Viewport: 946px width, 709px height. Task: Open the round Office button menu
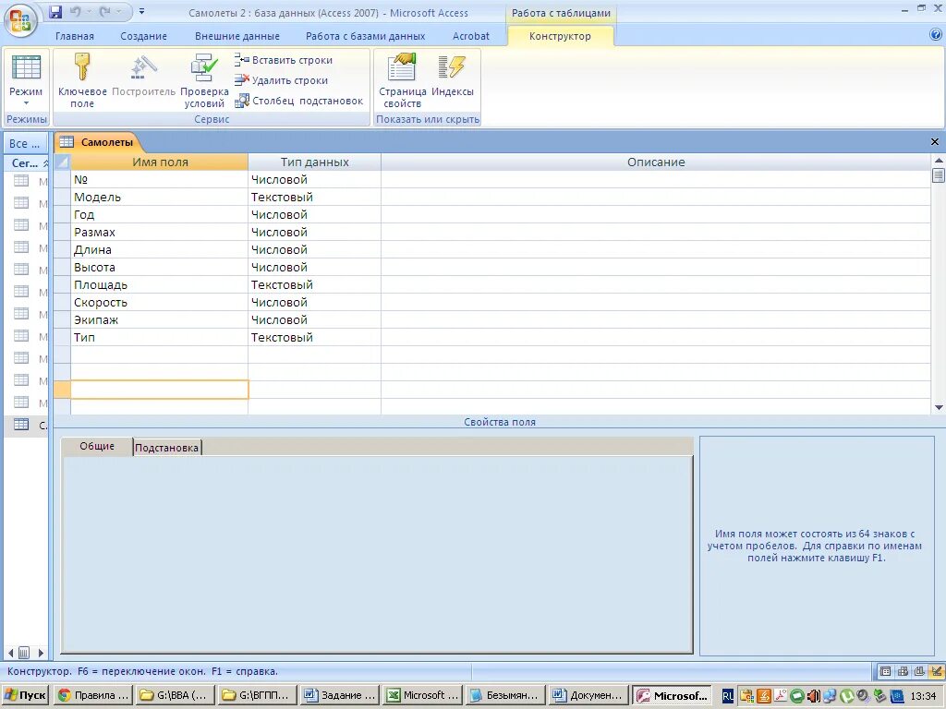(x=20, y=20)
